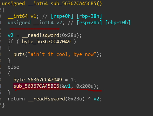Click the else keyword

13,67
